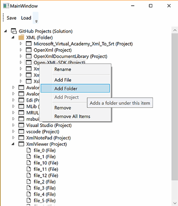
Task: Expand the OpenXmlDocumentLibrary project node
Action: tap(21, 56)
